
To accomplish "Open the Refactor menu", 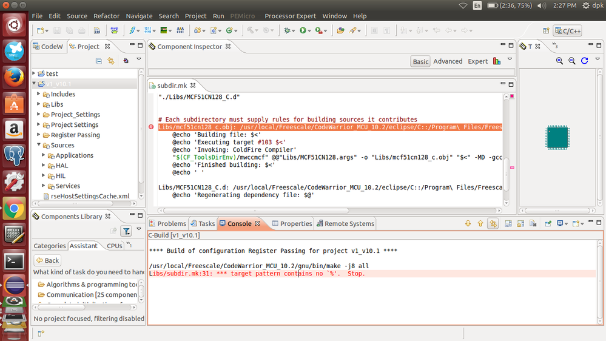I will click(106, 16).
